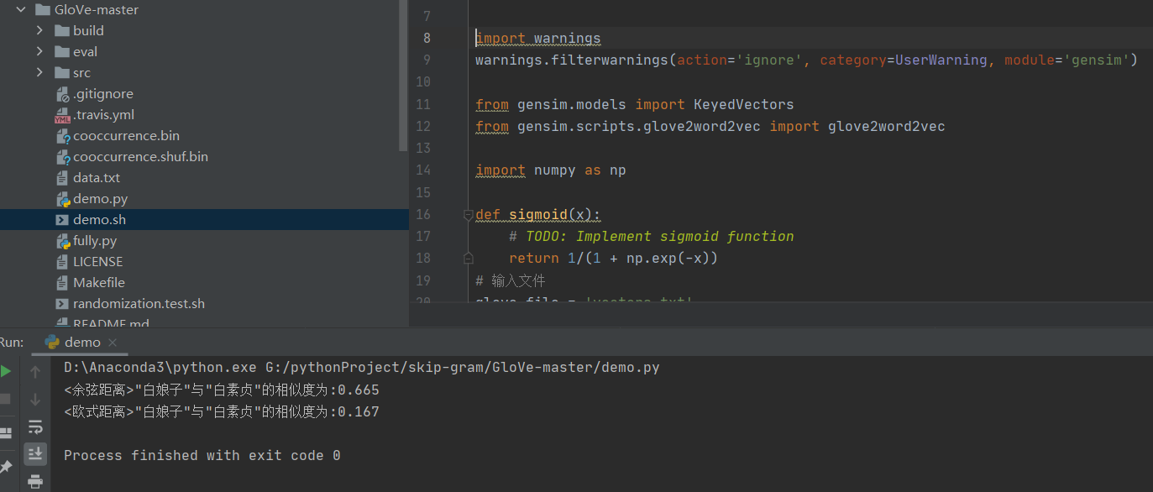Image resolution: width=1153 pixels, height=492 pixels.
Task: Click the 'import numpy as np' line
Action: (551, 170)
